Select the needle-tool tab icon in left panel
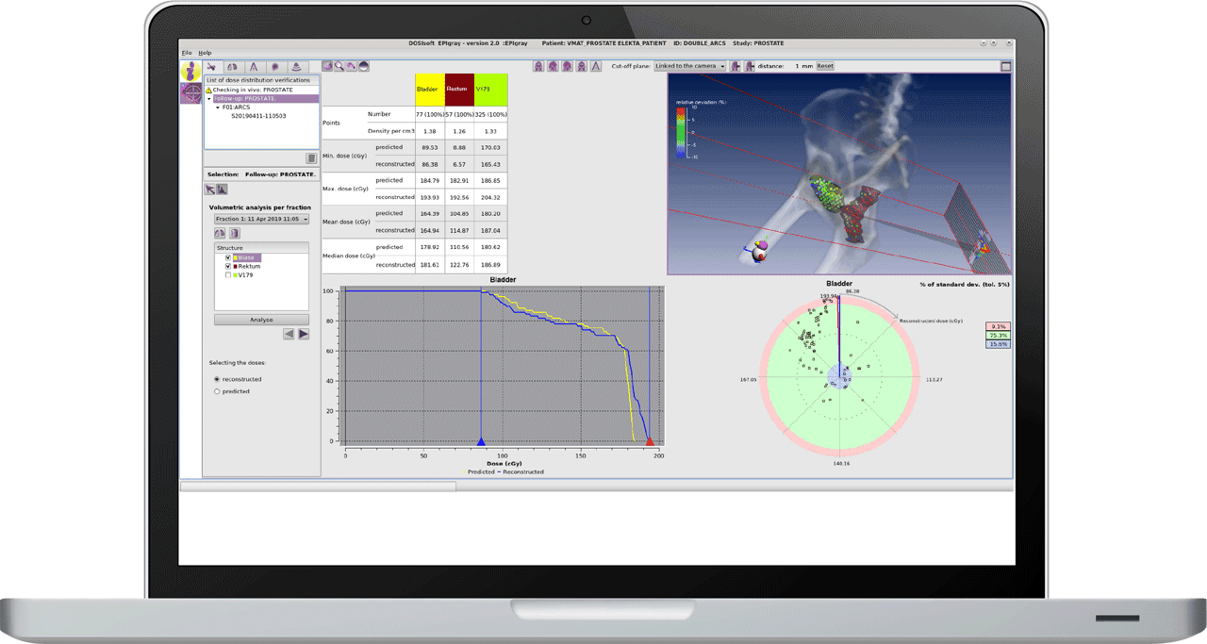The width and height of the screenshot is (1207, 644). tap(213, 67)
